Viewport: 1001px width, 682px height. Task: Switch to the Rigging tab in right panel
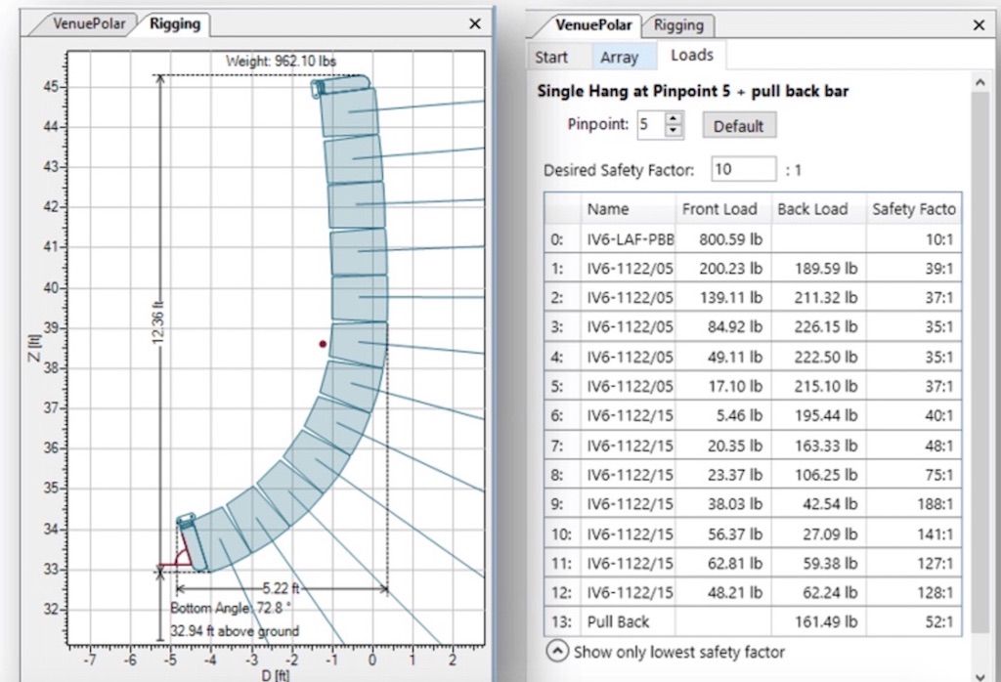[677, 25]
